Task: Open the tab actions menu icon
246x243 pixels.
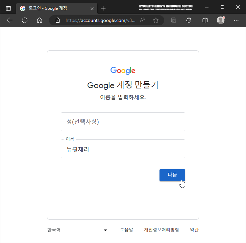Action: [x=8, y=8]
